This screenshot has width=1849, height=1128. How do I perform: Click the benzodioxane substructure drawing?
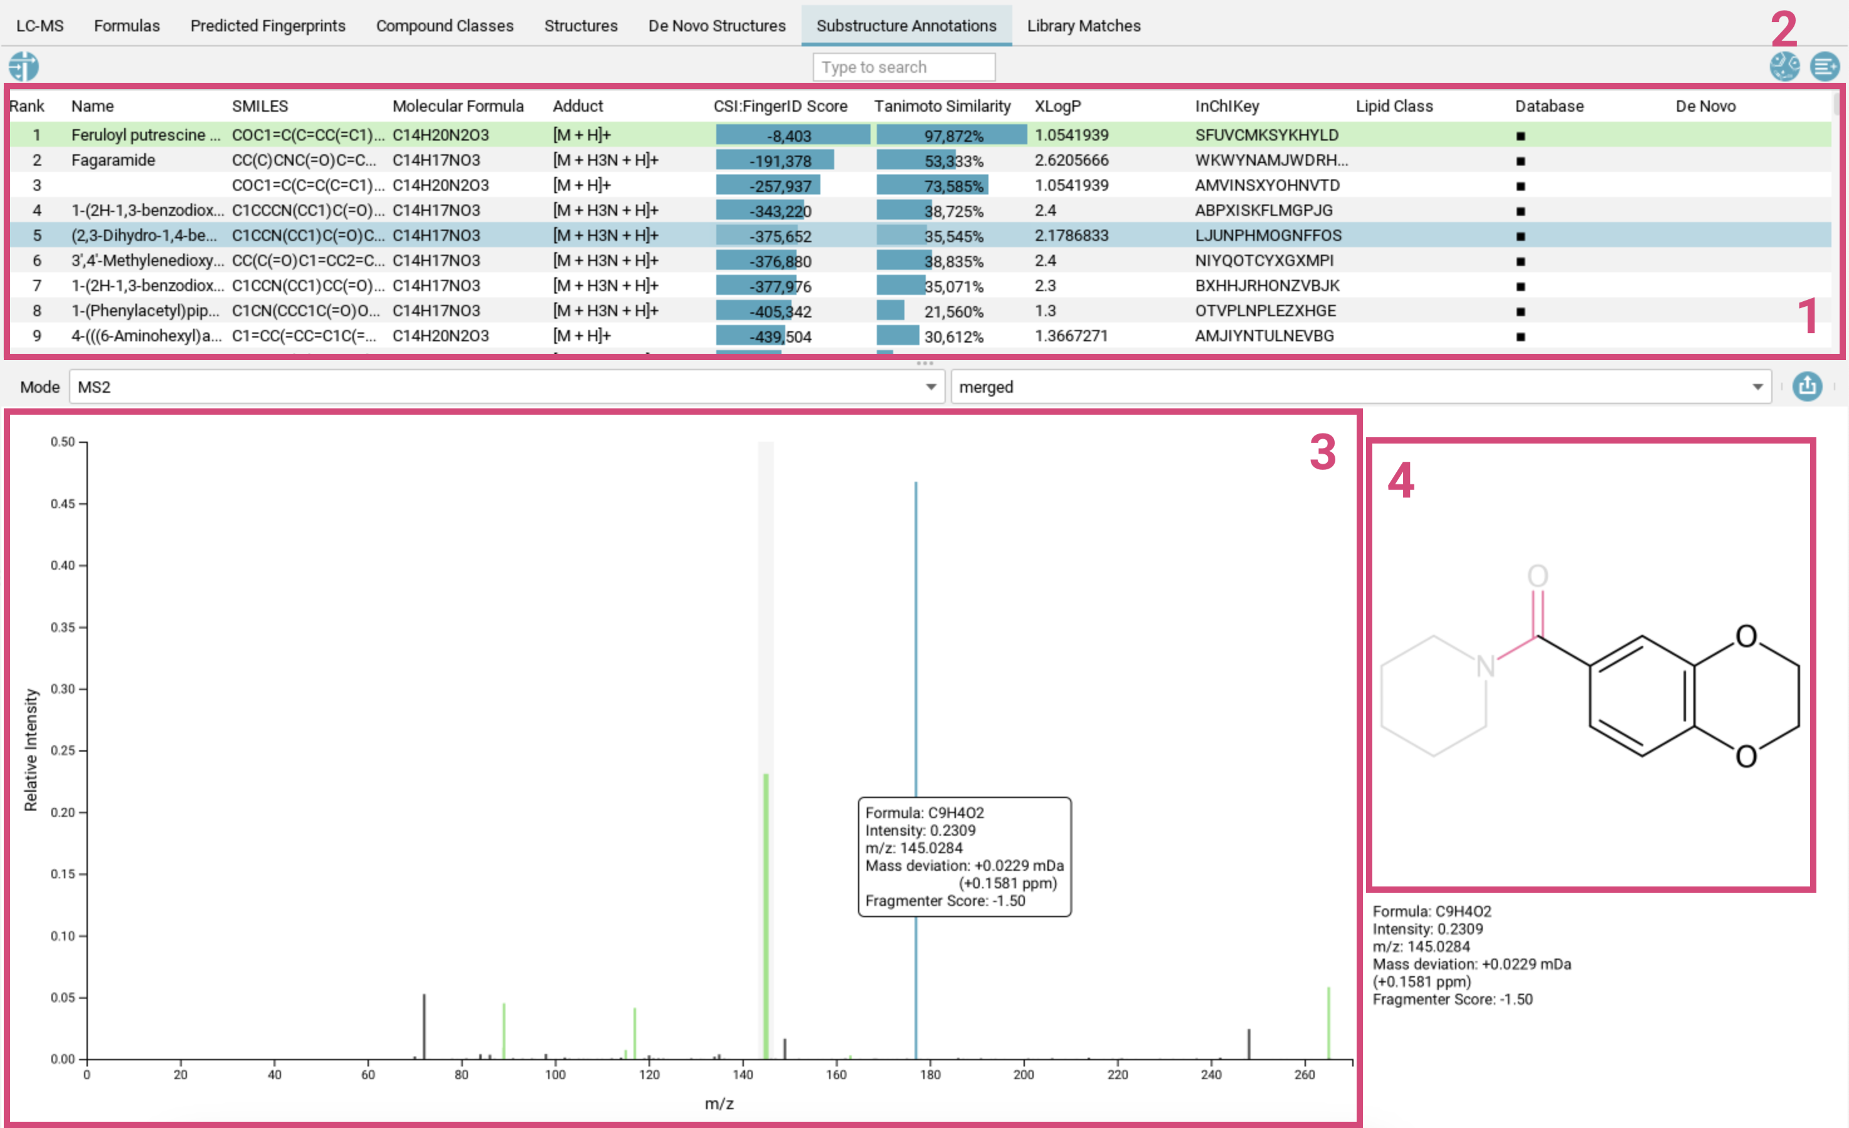pos(1590,665)
